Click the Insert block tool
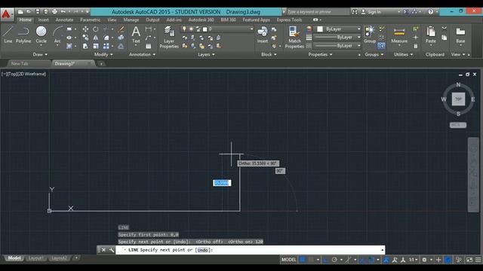This screenshot has width=483, height=271. tap(263, 35)
